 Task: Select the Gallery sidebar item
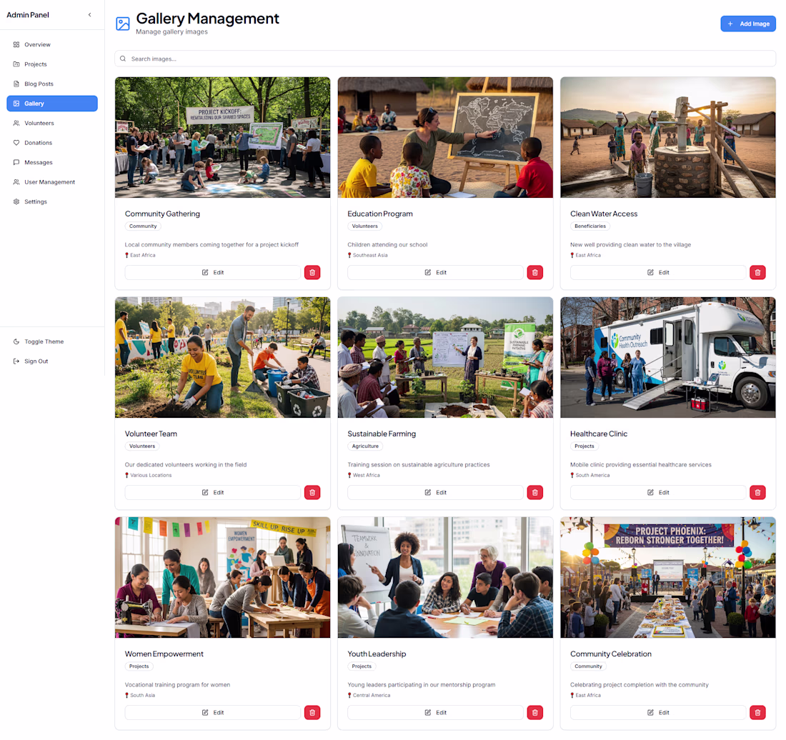point(52,103)
